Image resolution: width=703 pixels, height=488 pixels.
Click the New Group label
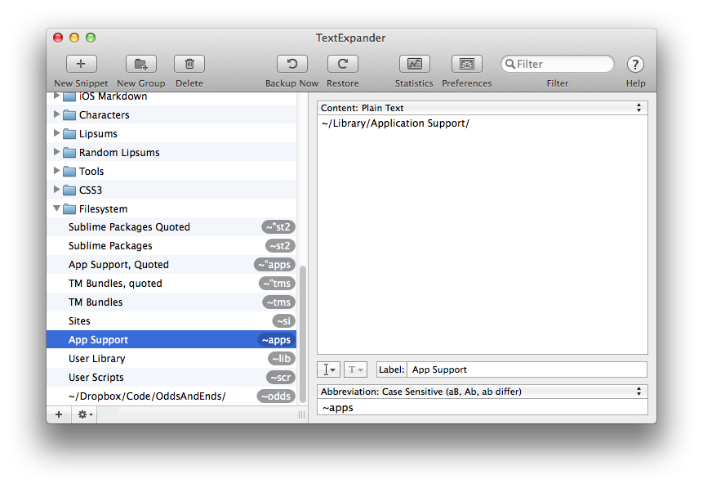(x=140, y=83)
